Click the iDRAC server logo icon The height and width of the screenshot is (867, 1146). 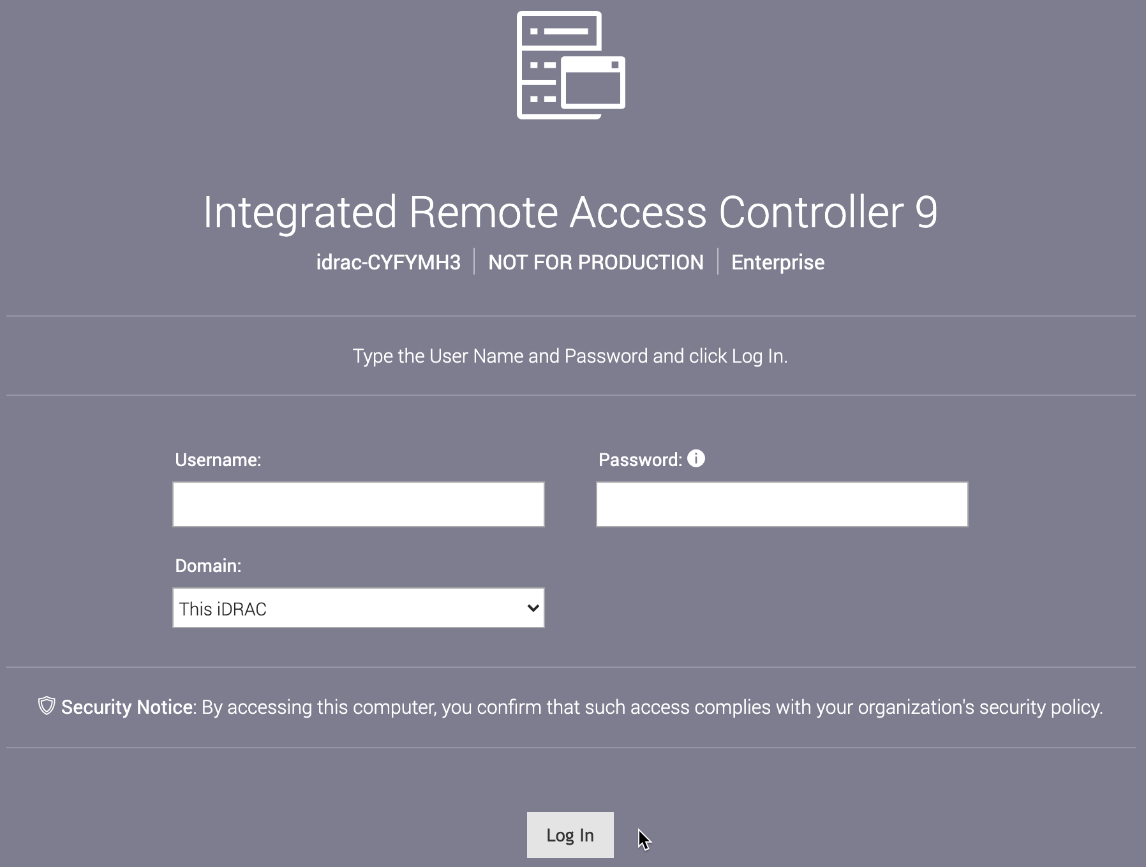point(571,65)
